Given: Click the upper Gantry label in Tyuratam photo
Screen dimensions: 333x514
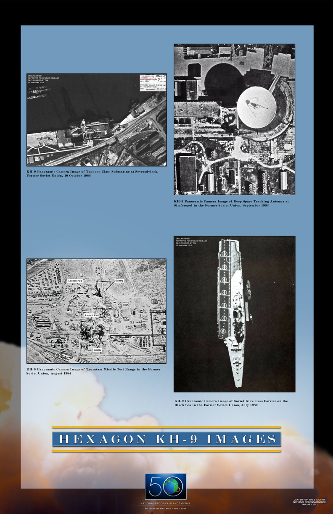Looking at the screenshot, I should (118, 281).
